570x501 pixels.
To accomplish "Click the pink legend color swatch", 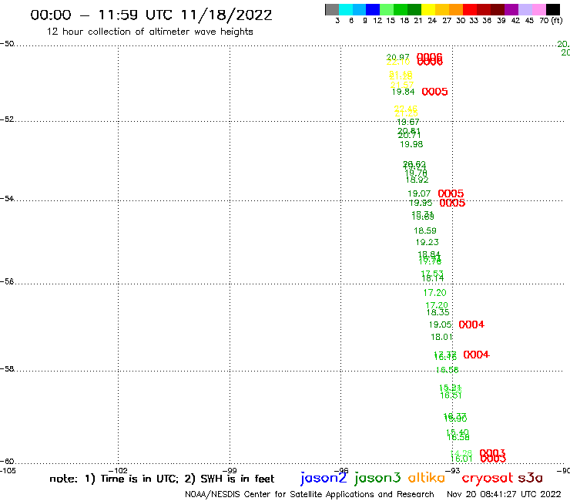I will click(538, 9).
